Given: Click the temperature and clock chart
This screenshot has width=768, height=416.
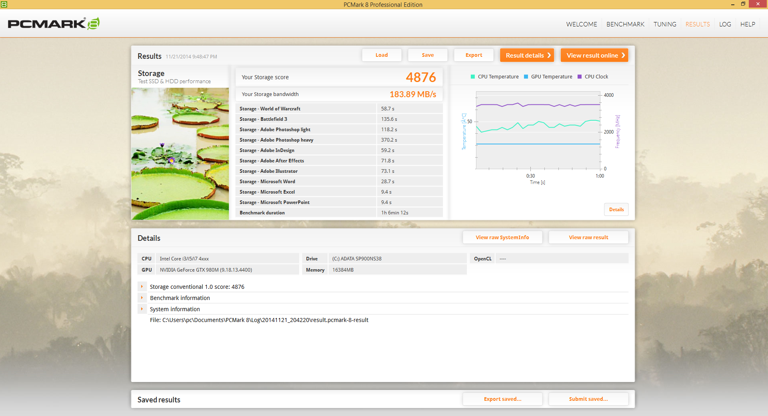Looking at the screenshot, I should [538, 130].
